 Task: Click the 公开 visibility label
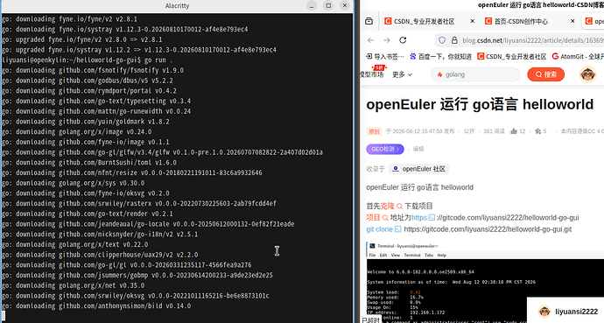point(469,131)
